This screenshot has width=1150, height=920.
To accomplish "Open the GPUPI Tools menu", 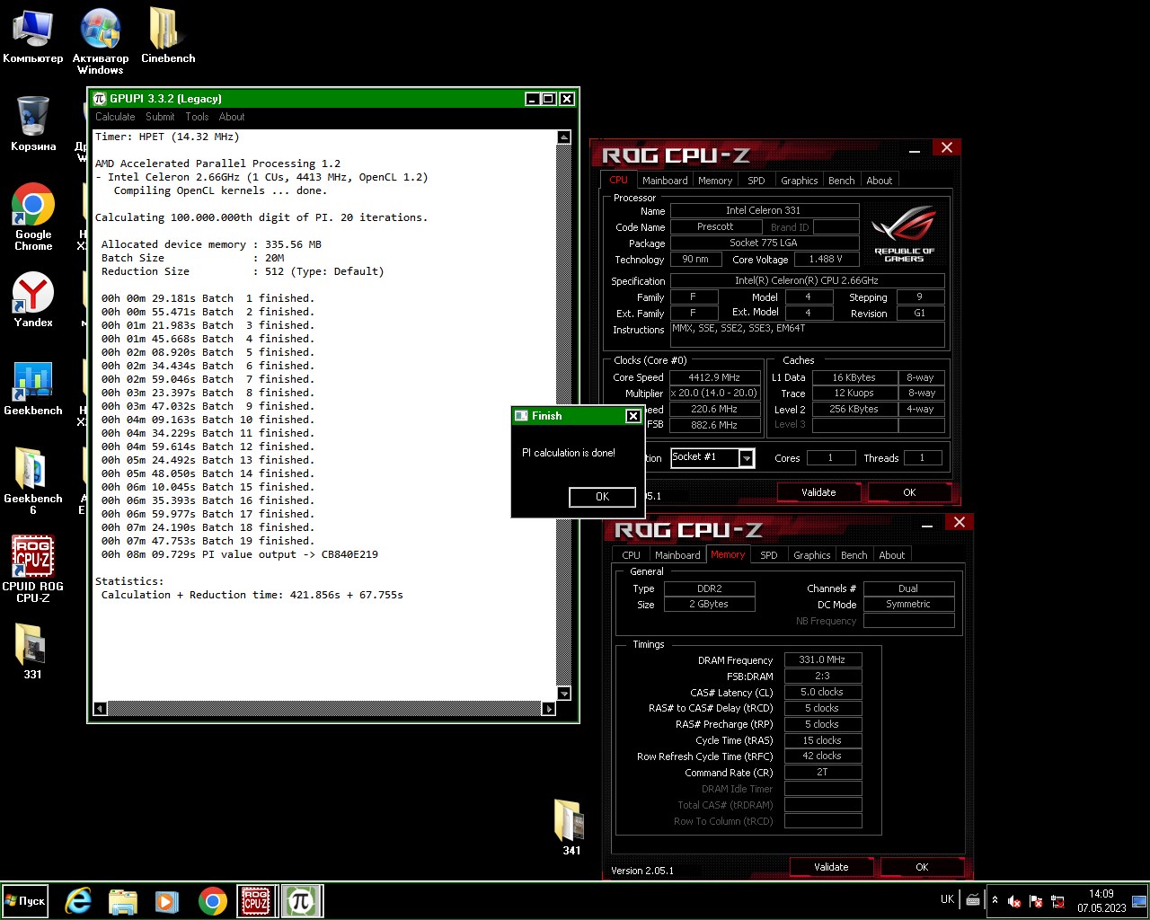I will coord(197,117).
